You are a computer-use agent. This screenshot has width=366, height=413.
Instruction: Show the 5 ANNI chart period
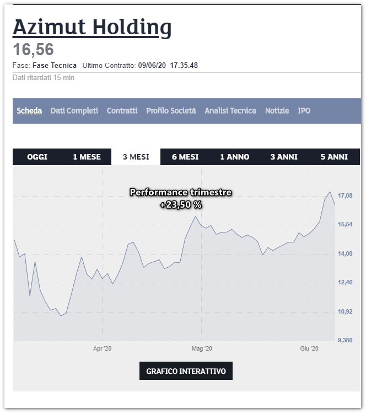334,157
